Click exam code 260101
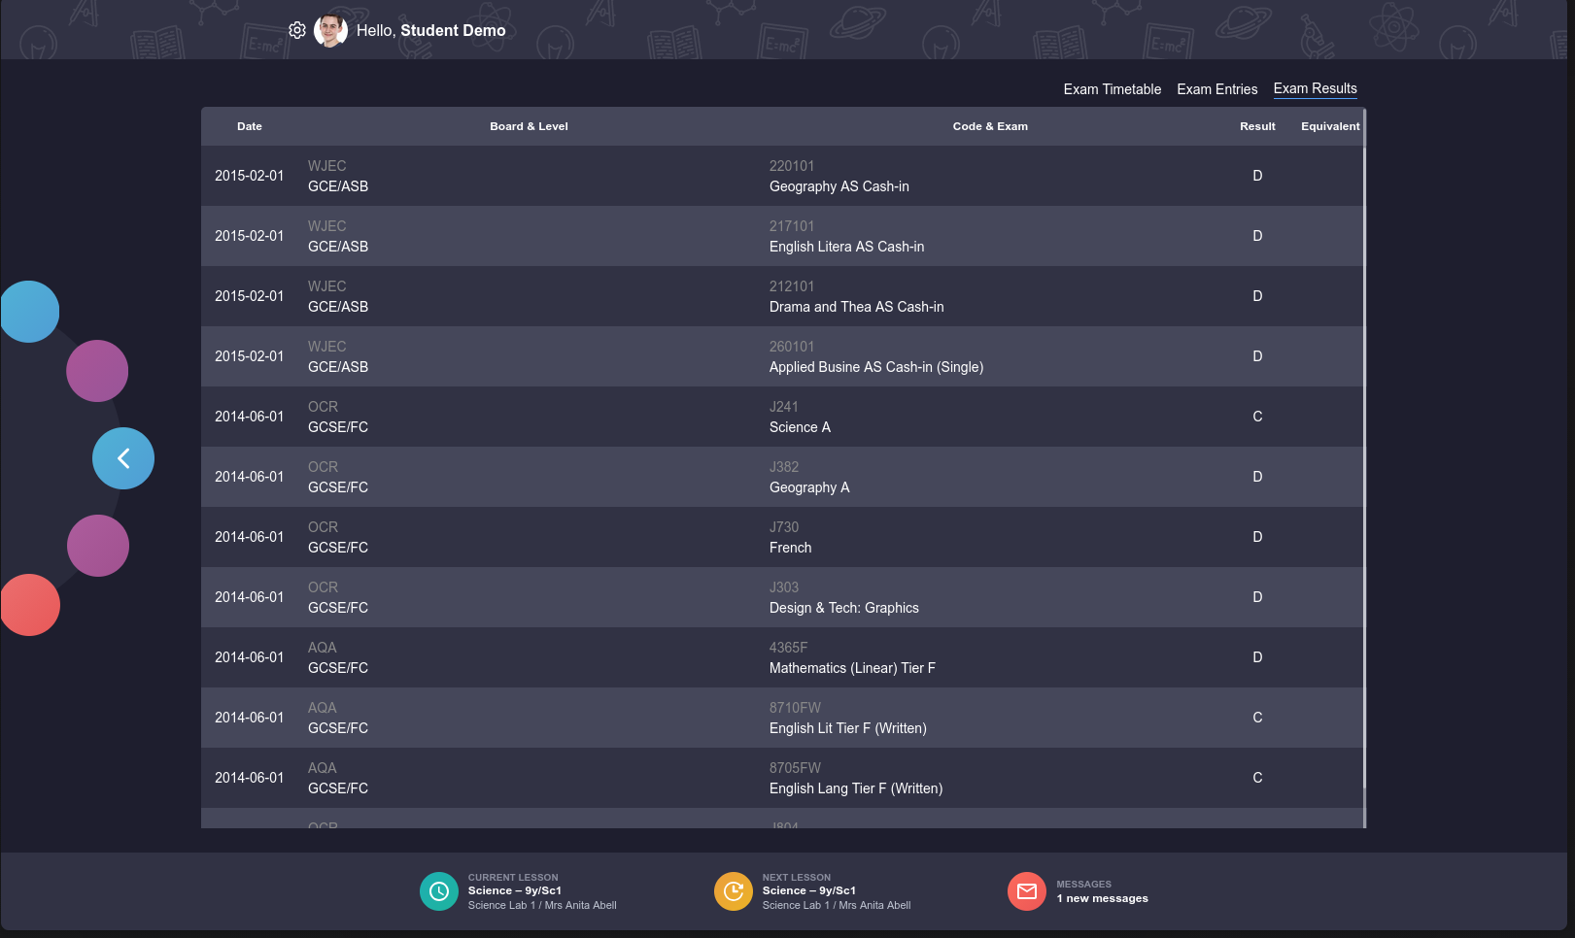This screenshot has width=1575, height=938. (792, 347)
